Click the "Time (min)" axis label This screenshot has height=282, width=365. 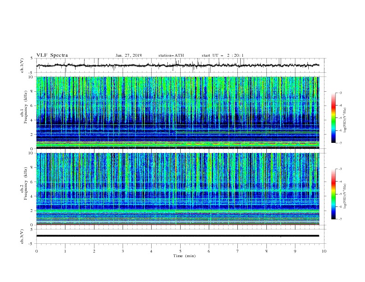[184, 256]
